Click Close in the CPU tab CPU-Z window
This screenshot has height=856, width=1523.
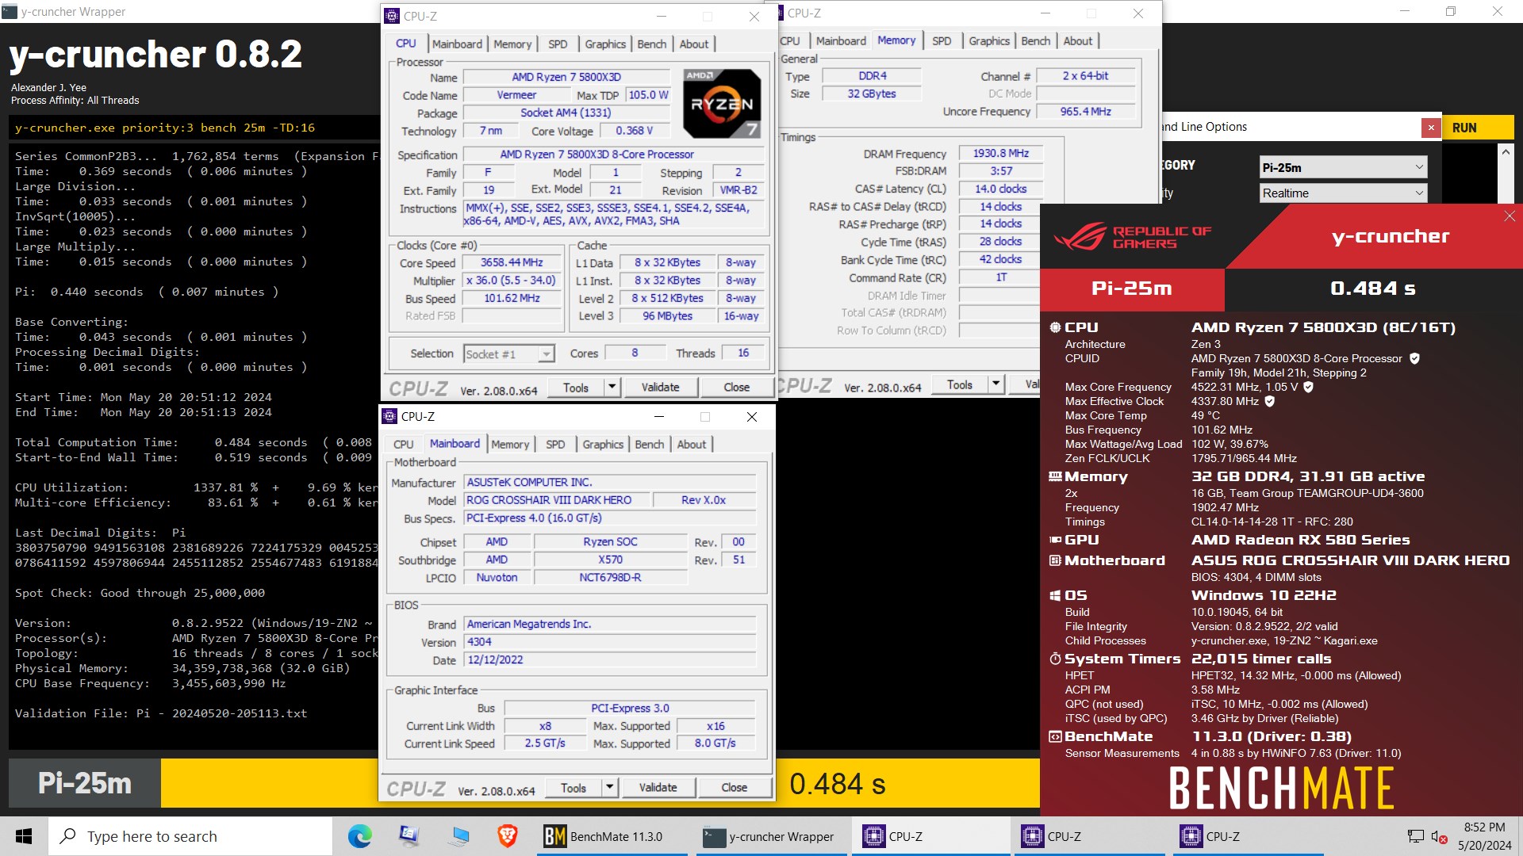pyautogui.click(x=736, y=387)
